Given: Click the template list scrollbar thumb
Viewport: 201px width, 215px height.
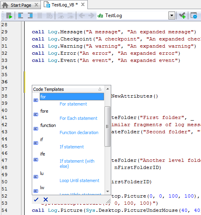Looking at the screenshot, I should [108, 127].
